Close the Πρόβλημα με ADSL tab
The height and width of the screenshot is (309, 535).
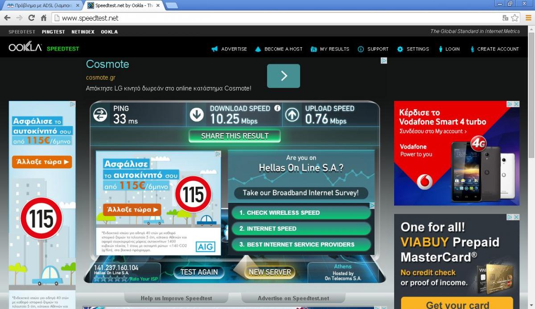coord(77,5)
